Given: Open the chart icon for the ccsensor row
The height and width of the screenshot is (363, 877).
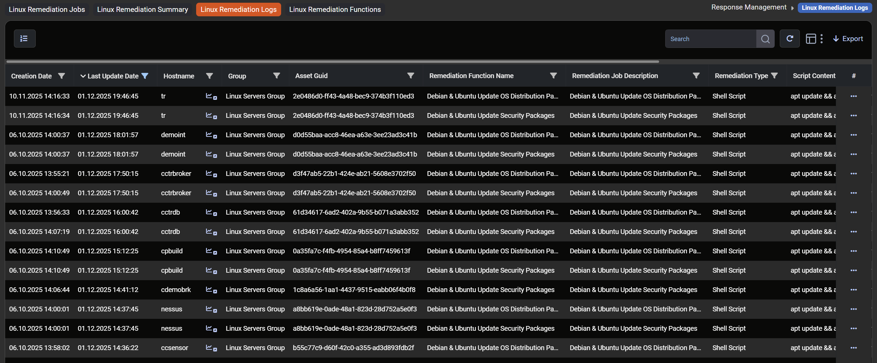Looking at the screenshot, I should [x=209, y=348].
